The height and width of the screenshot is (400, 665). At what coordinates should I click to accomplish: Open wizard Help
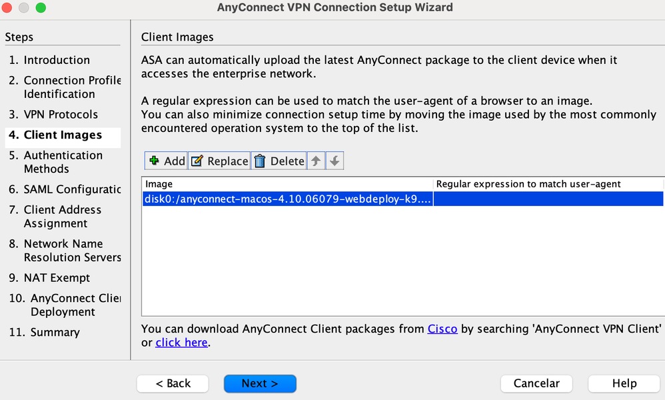tap(624, 383)
